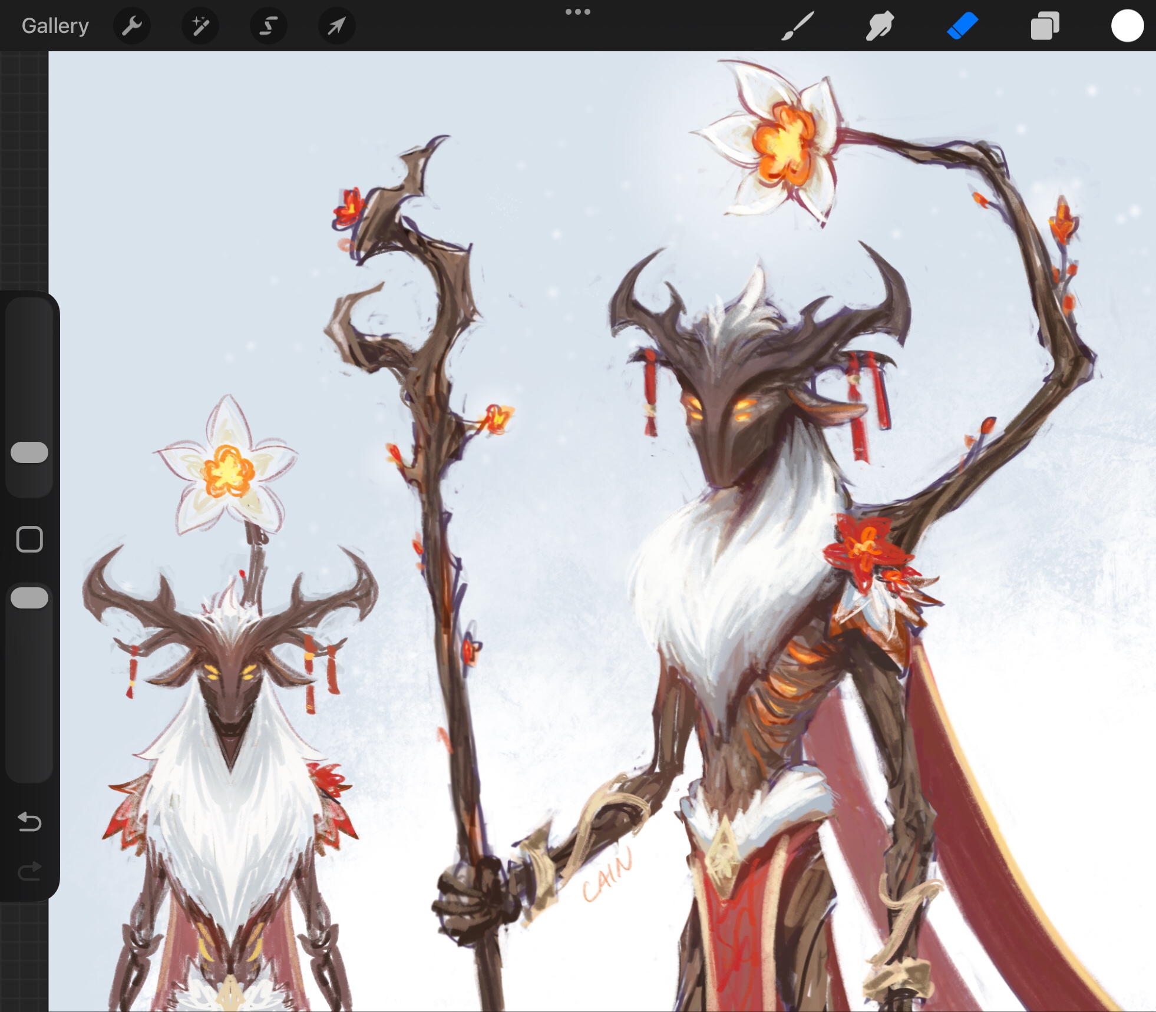Redo the last undone action
Viewport: 1156px width, 1012px height.
pyautogui.click(x=29, y=871)
